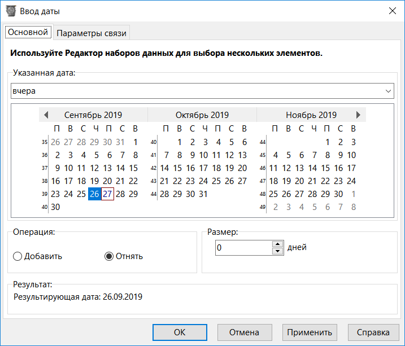Select the Отнять radio button
This screenshot has width=405, height=346.
pos(109,256)
